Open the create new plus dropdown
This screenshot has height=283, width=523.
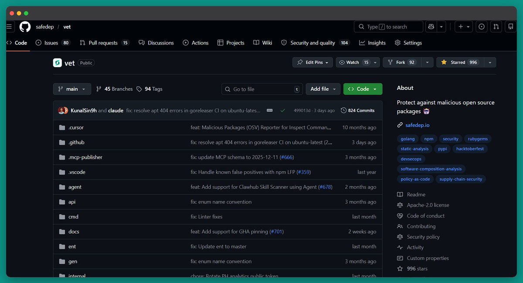click(x=464, y=27)
